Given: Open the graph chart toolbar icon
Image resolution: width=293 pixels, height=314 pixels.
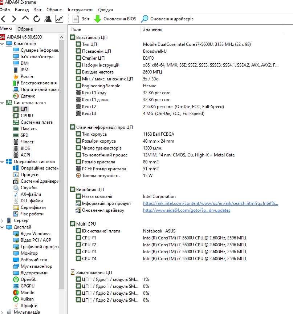Looking at the screenshot, I should (59, 19).
